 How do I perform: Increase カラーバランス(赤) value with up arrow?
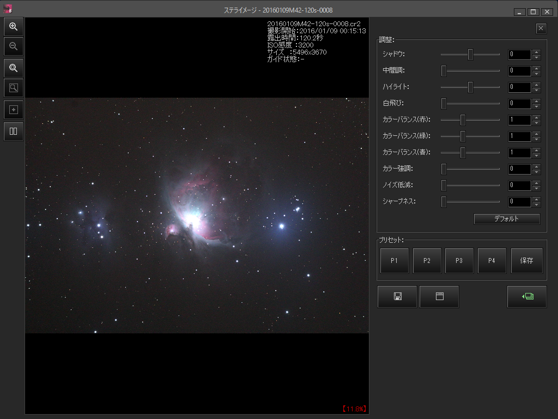[536, 117]
